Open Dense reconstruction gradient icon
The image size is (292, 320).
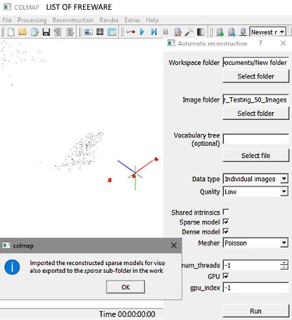tap(201, 32)
